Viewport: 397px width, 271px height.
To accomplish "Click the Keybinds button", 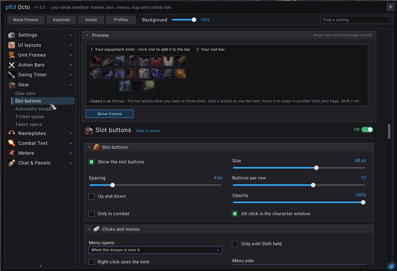I will [61, 20].
